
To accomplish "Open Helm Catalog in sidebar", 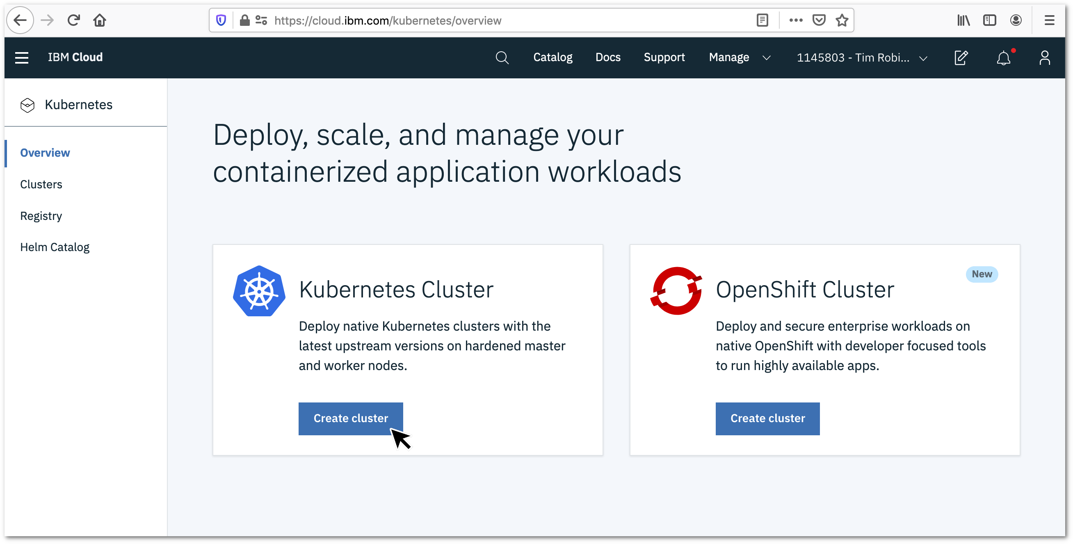I will (x=55, y=247).
